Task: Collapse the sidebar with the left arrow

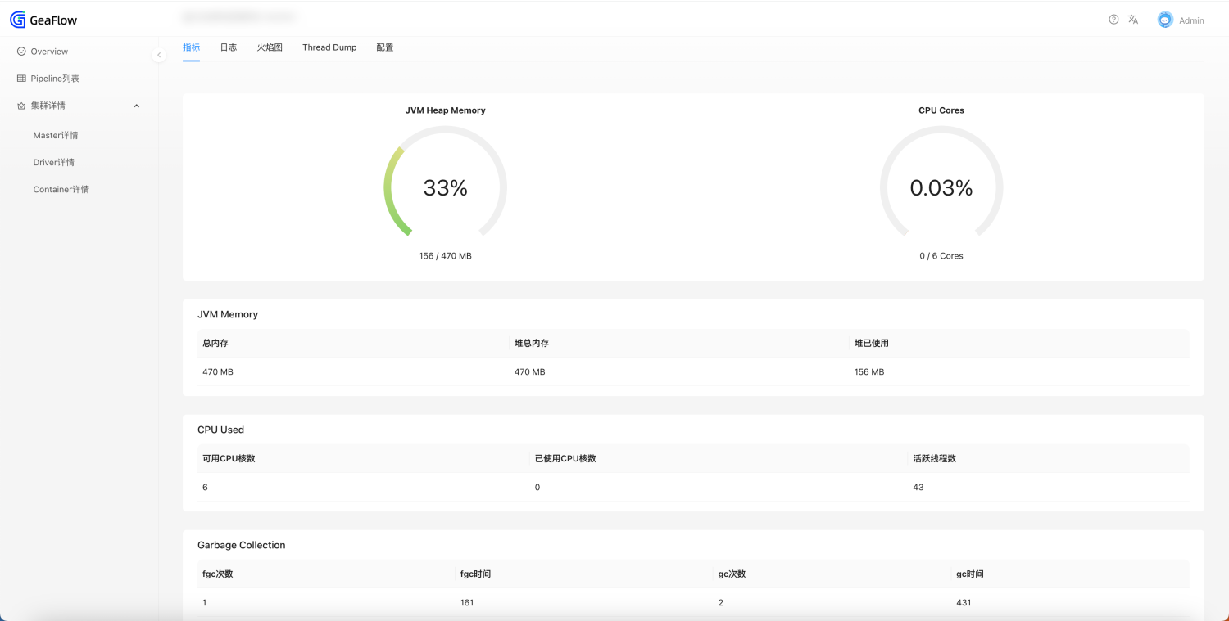Action: pyautogui.click(x=159, y=55)
